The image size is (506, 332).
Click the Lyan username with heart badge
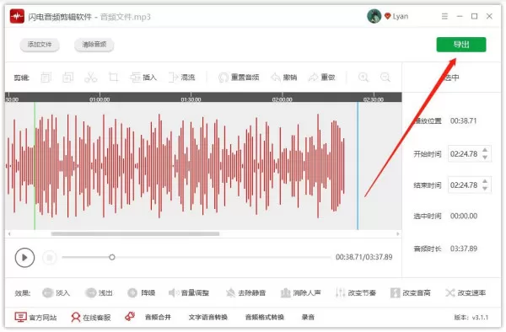point(396,16)
